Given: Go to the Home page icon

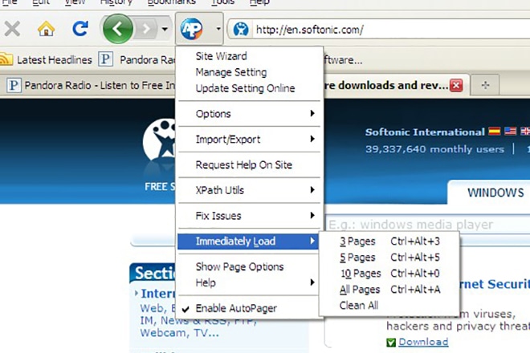Looking at the screenshot, I should click(46, 30).
